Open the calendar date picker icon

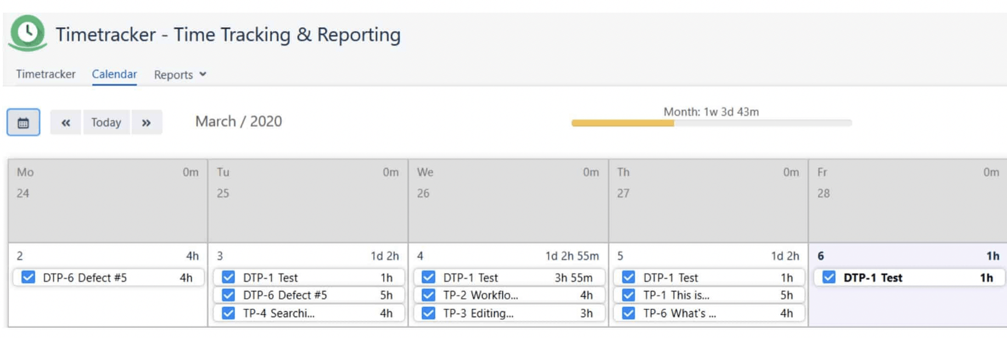click(x=23, y=122)
